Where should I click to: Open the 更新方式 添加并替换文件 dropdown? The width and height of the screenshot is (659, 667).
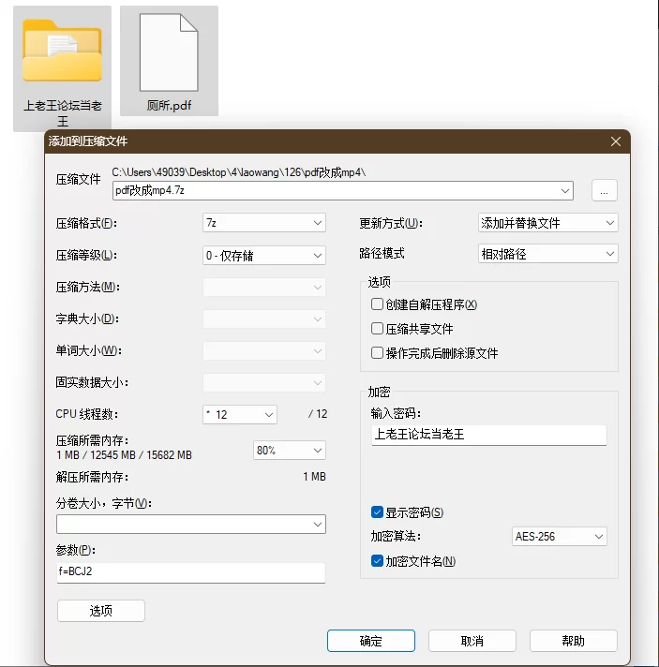coord(547,223)
